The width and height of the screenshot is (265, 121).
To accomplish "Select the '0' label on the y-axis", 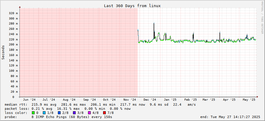I will pyautogui.click(x=13, y=97).
